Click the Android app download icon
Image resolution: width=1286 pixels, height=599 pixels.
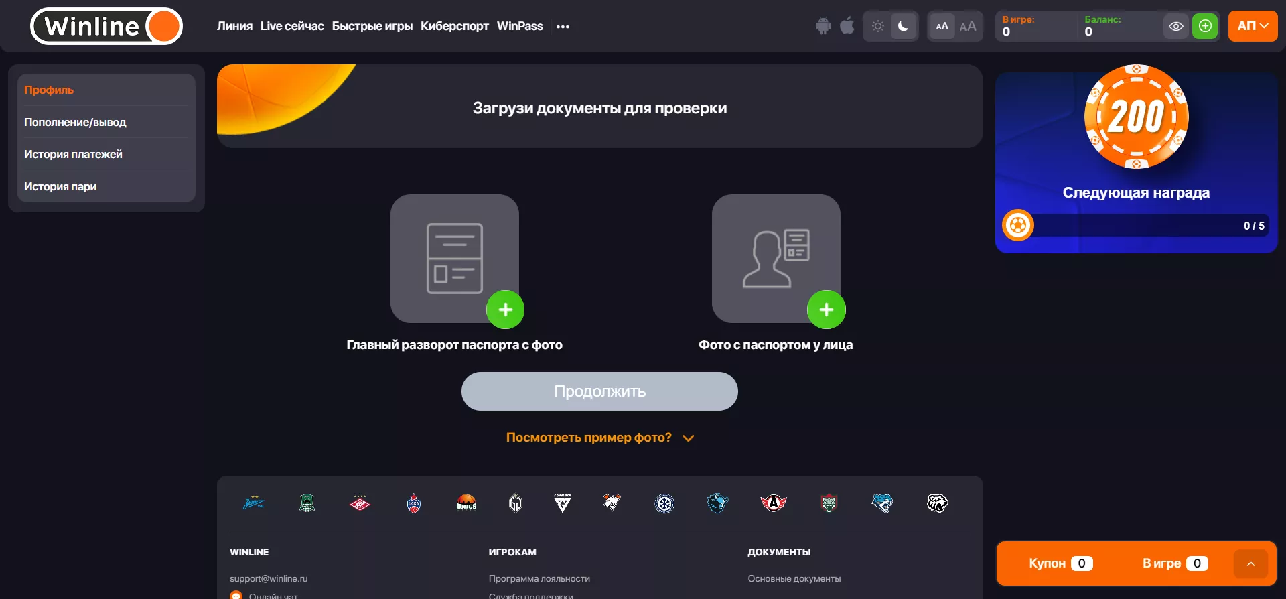(823, 26)
